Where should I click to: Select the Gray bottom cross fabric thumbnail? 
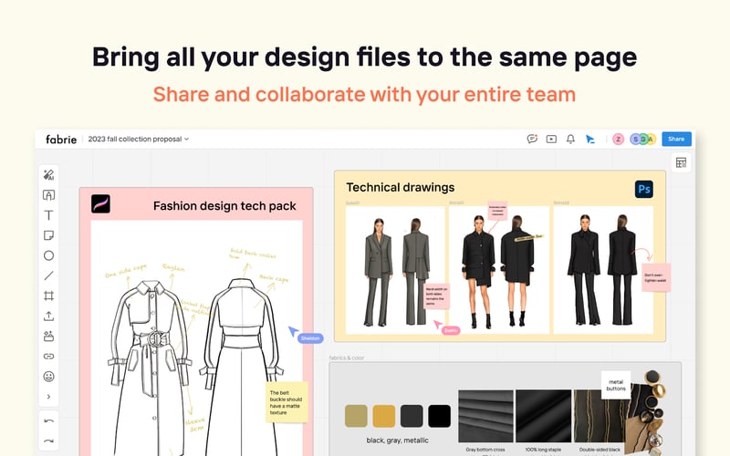485,416
